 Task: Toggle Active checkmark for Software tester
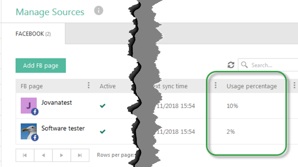click(x=102, y=131)
